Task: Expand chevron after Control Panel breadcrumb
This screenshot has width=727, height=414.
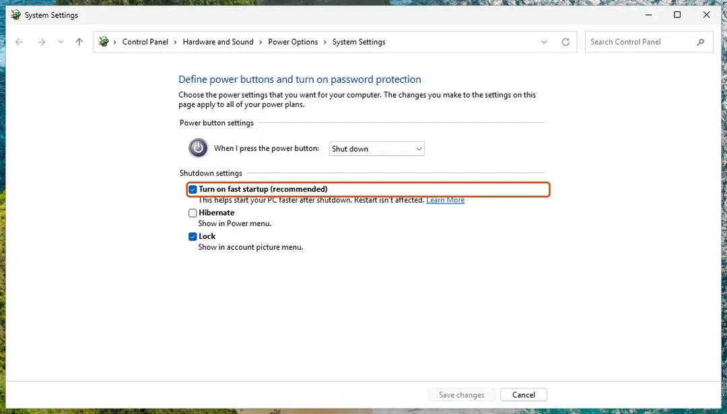Action: (x=175, y=42)
